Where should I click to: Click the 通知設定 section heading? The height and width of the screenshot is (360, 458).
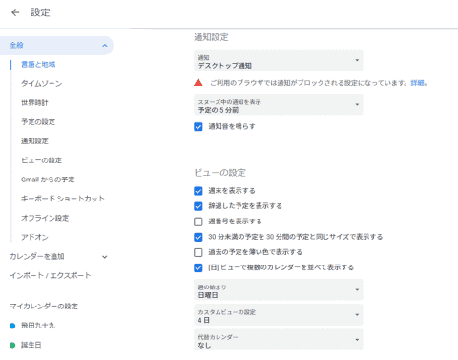[211, 37]
